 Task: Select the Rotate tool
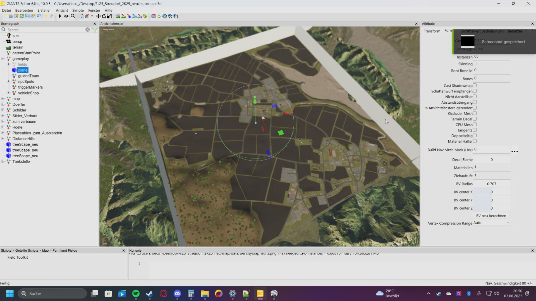tap(104, 16)
